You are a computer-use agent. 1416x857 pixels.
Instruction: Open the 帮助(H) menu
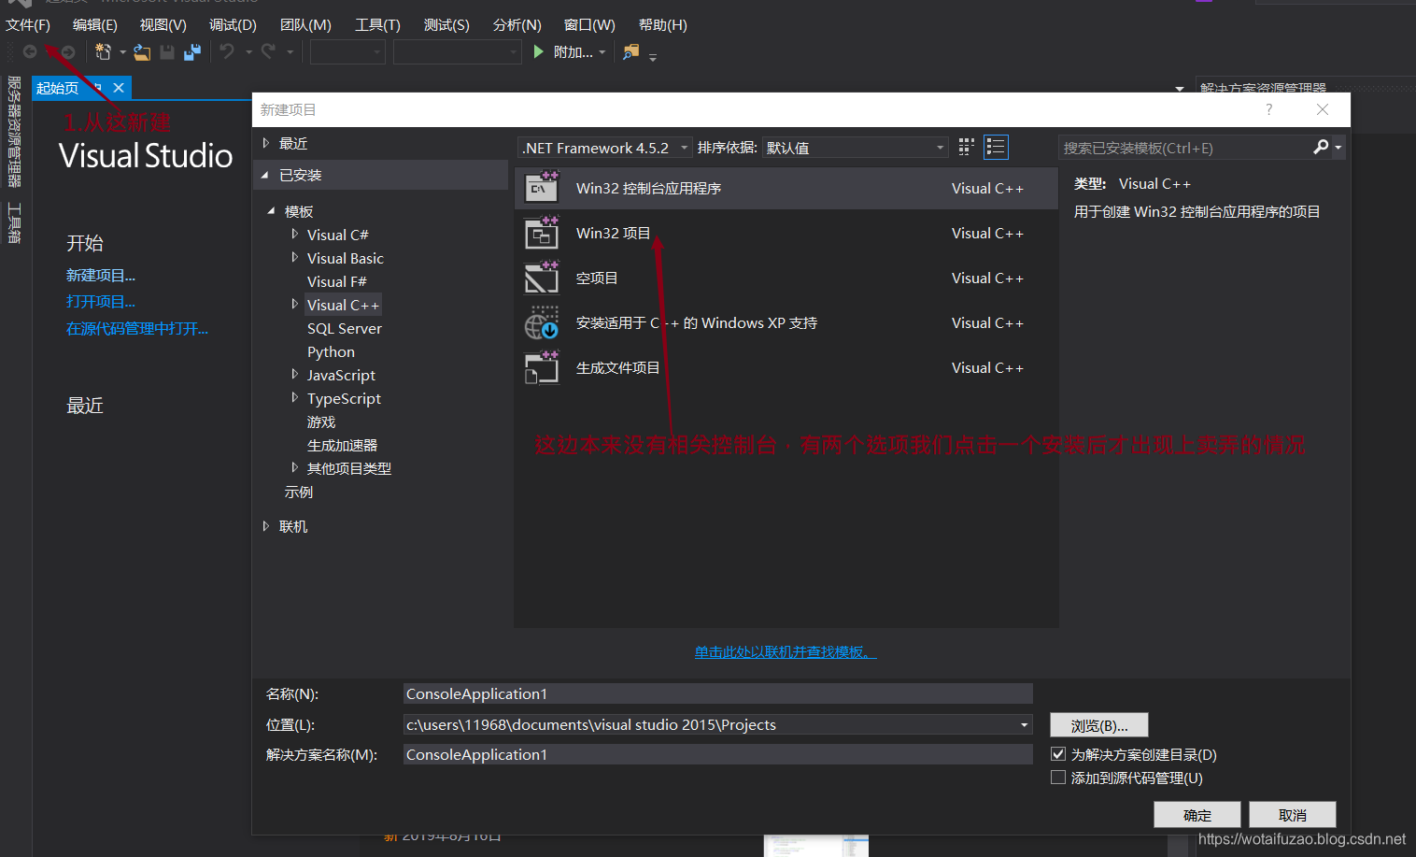[x=663, y=25]
